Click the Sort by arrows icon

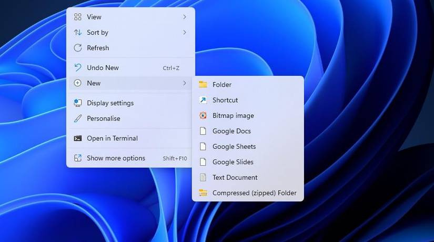[x=78, y=33]
